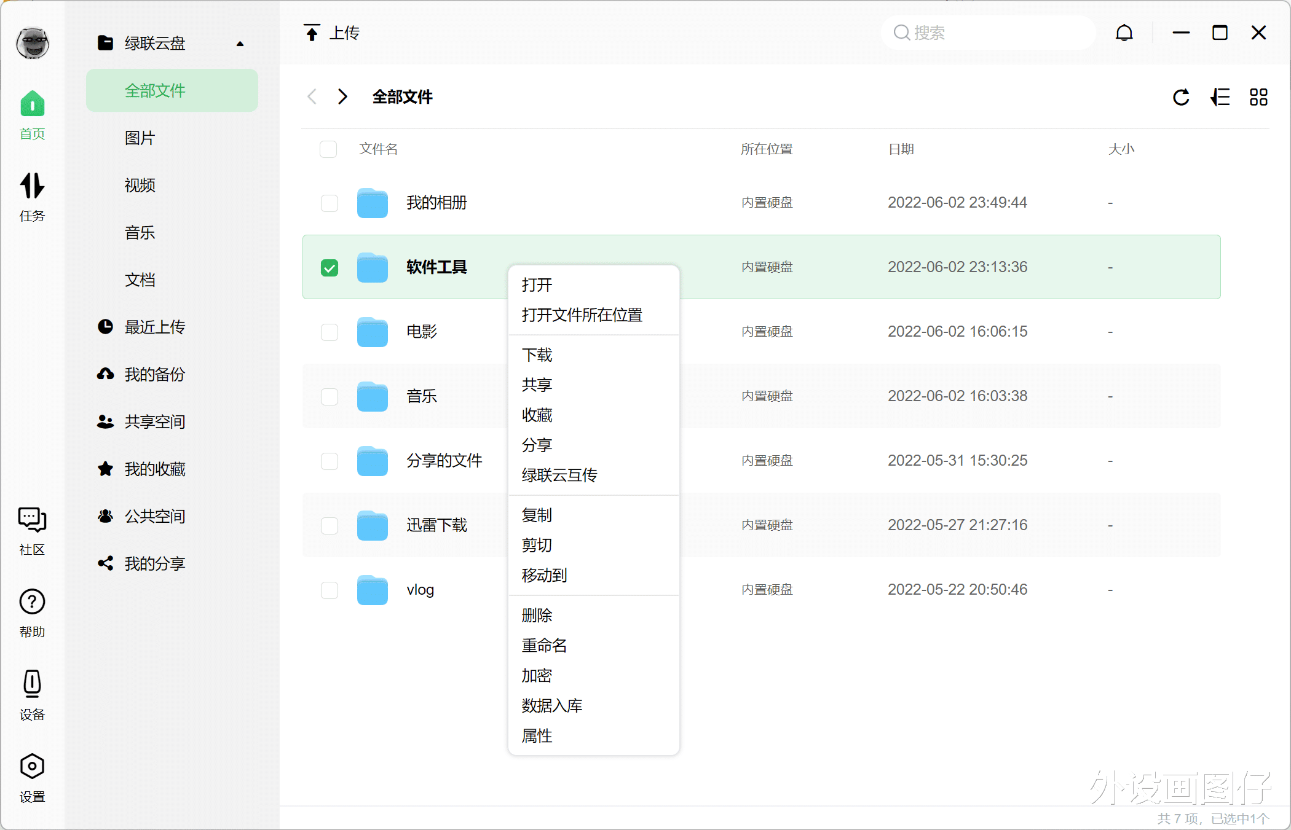
Task: Open the sort order dropdown icon
Action: (1220, 97)
